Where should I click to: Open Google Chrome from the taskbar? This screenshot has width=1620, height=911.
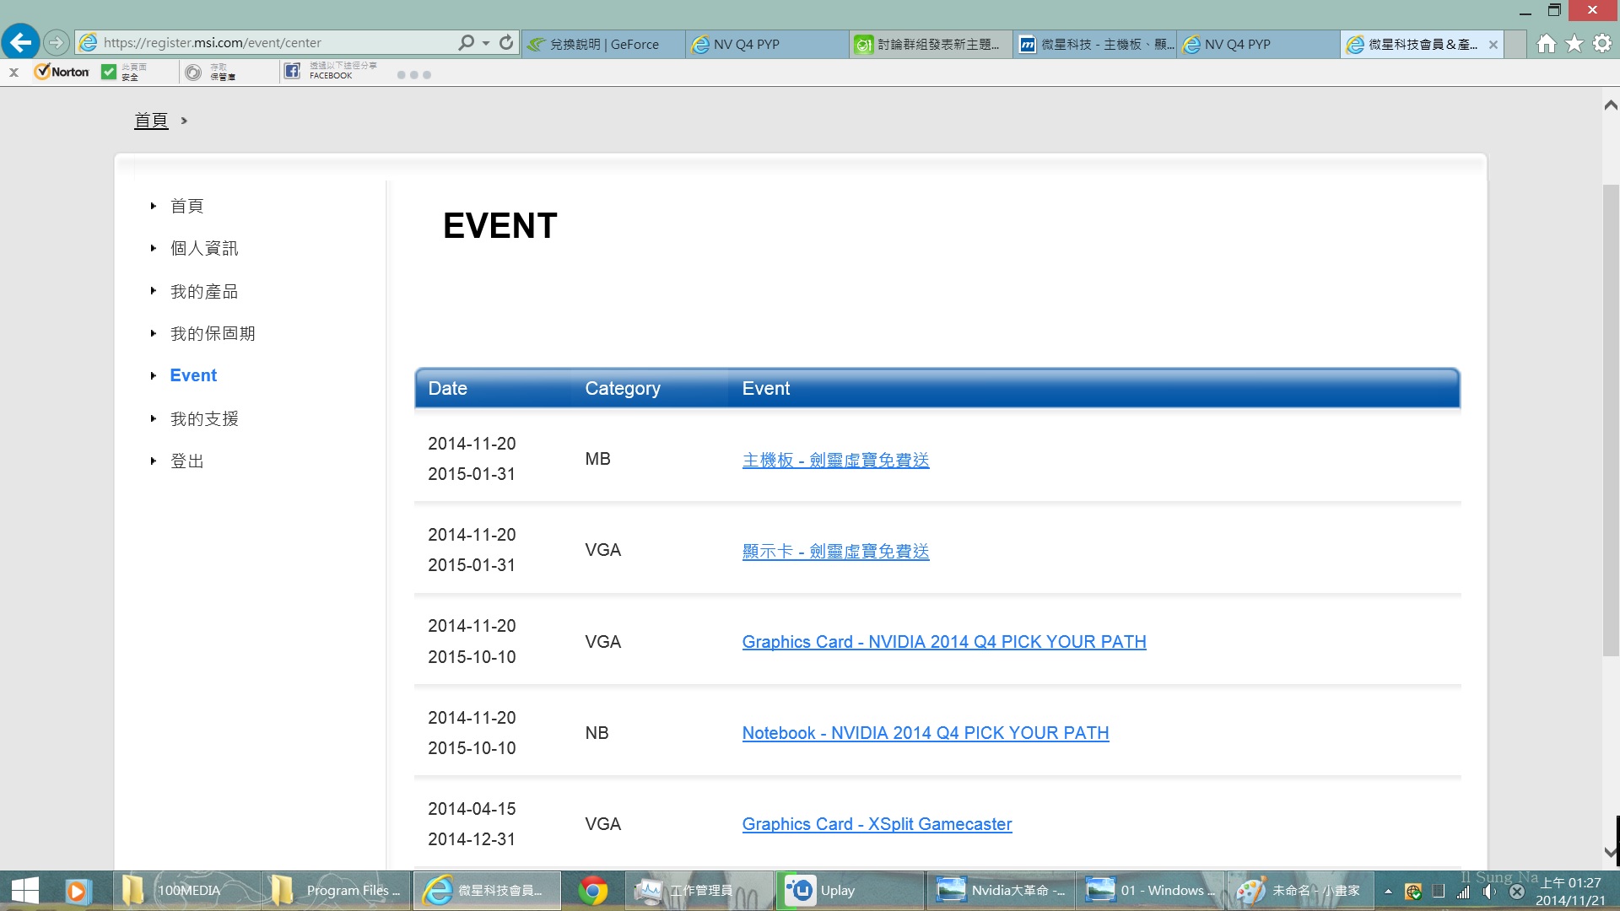pyautogui.click(x=593, y=891)
